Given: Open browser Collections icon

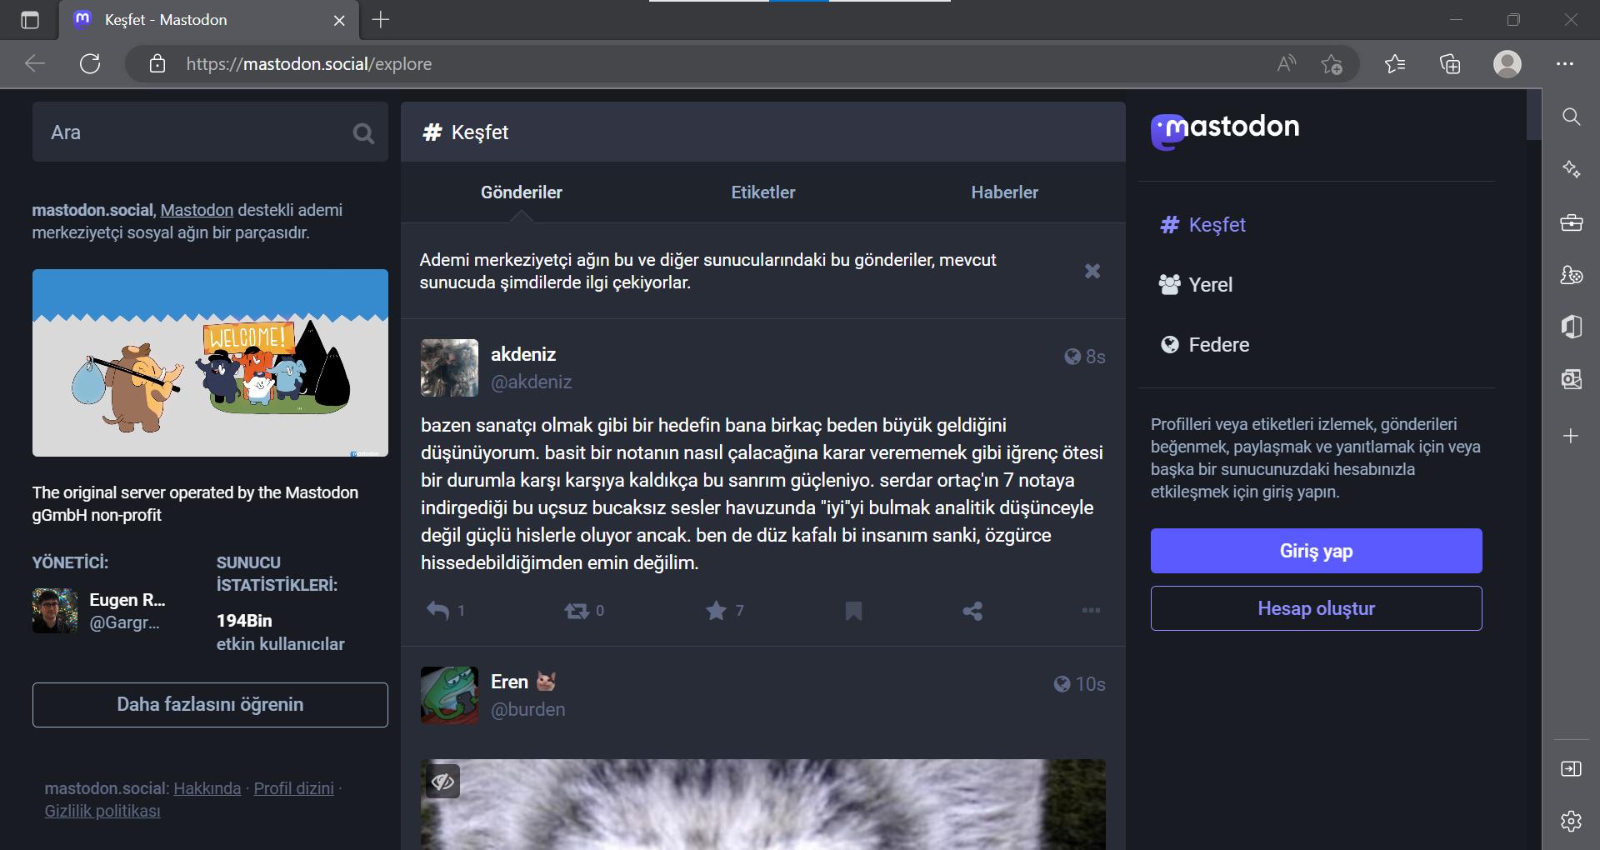Looking at the screenshot, I should [1450, 64].
